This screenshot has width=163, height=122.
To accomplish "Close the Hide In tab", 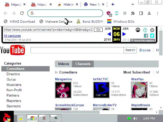I will tap(77, 4).
